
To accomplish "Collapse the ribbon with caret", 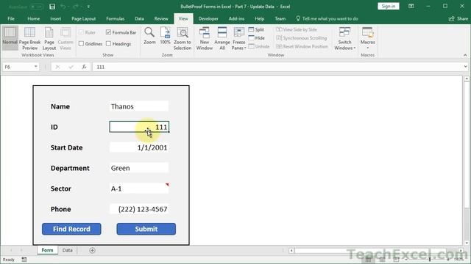I will click(x=465, y=55).
